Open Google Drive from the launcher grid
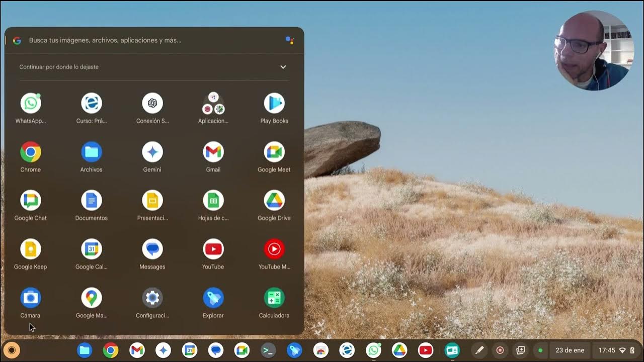 [x=274, y=201]
